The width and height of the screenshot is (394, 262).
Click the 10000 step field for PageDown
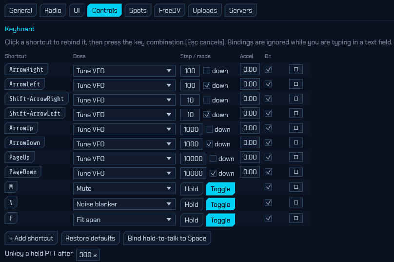tap(193, 173)
